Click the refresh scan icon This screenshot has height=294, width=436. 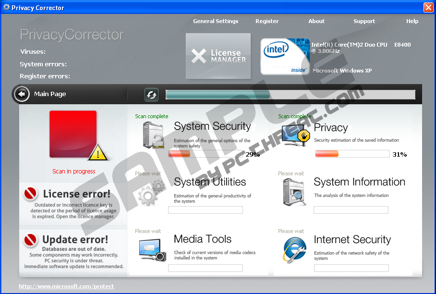pos(152,95)
